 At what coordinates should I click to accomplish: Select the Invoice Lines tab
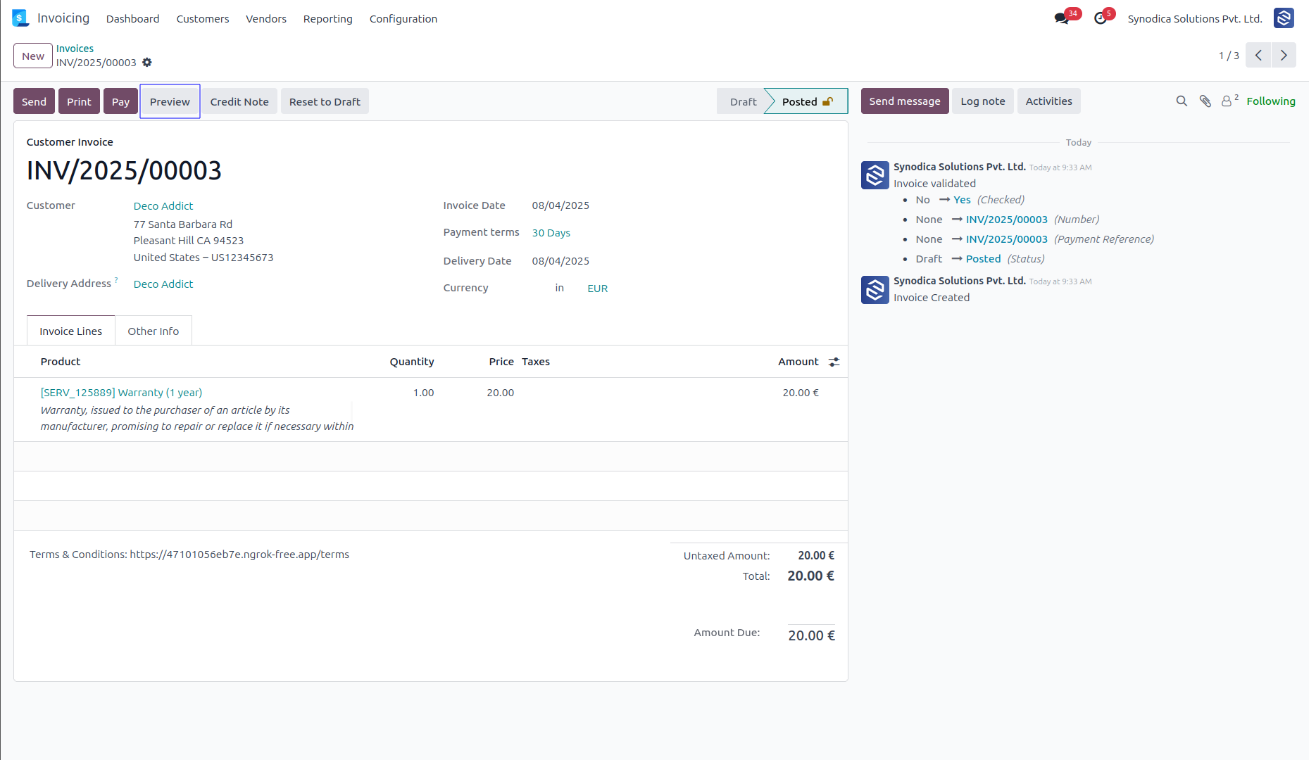pos(70,331)
